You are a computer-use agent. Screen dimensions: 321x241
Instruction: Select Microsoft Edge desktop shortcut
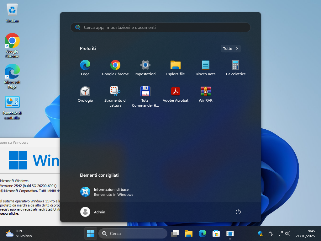click(x=12, y=76)
